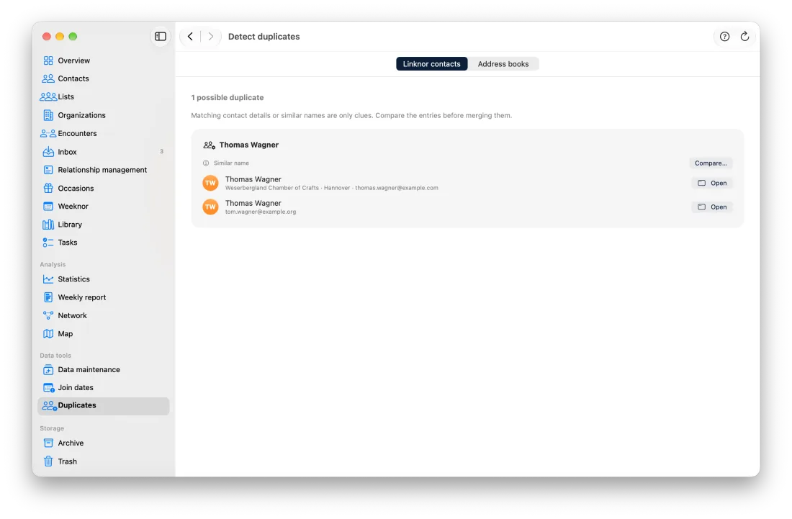Viewport: 792px width, 519px height.
Task: Select Duplicates in the sidebar
Action: tap(103, 406)
